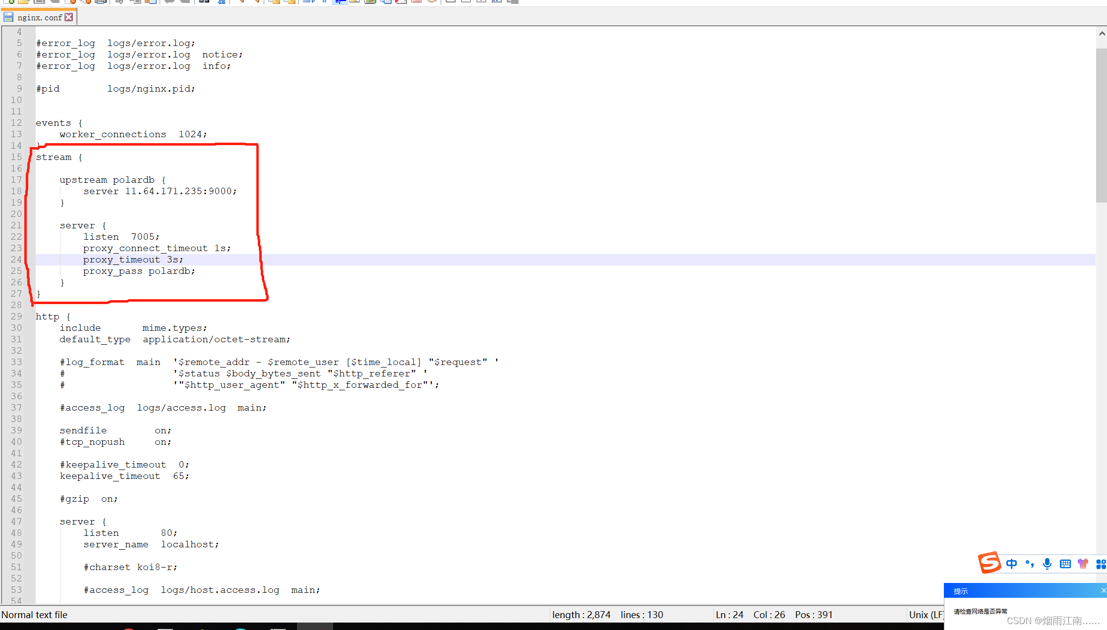Click the Normal text file status label
The height and width of the screenshot is (630, 1107).
pos(34,615)
